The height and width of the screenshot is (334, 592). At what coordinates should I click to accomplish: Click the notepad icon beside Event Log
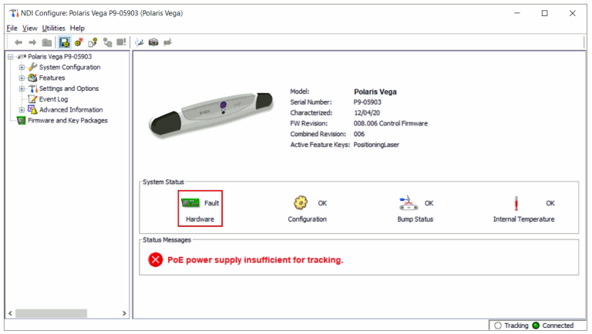33,99
